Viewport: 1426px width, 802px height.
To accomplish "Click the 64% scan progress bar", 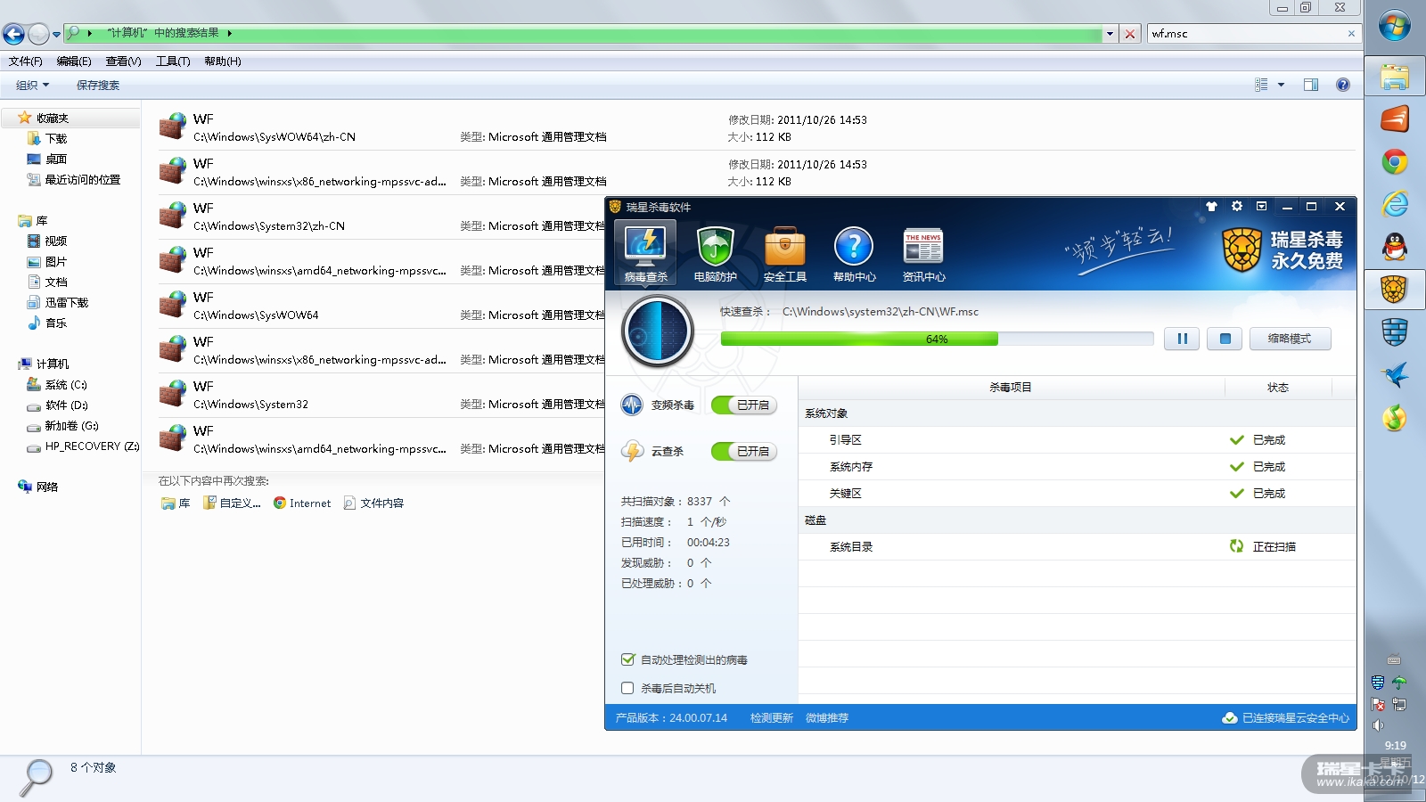I will [937, 340].
